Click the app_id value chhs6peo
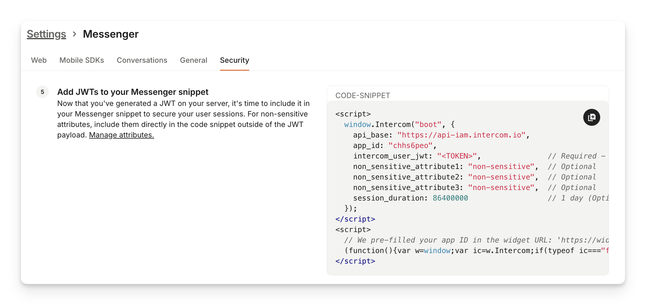This screenshot has width=646, height=305. click(411, 146)
